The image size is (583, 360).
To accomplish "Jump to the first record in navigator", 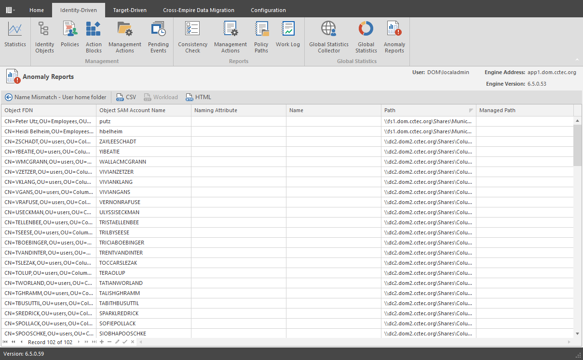I will [x=5, y=342].
